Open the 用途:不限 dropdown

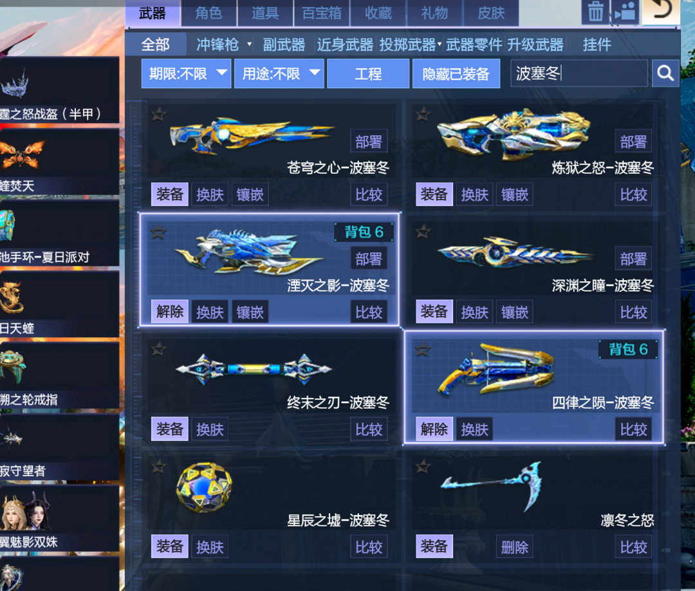[x=279, y=73]
